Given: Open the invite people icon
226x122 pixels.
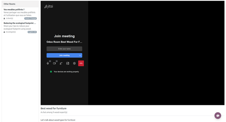Looking at the screenshot, I should (61, 63).
